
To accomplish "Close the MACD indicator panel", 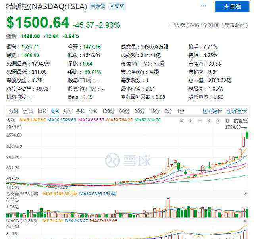I will pos(245,221).
